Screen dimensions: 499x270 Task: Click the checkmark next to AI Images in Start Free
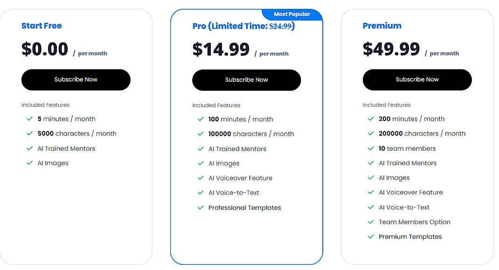point(29,163)
